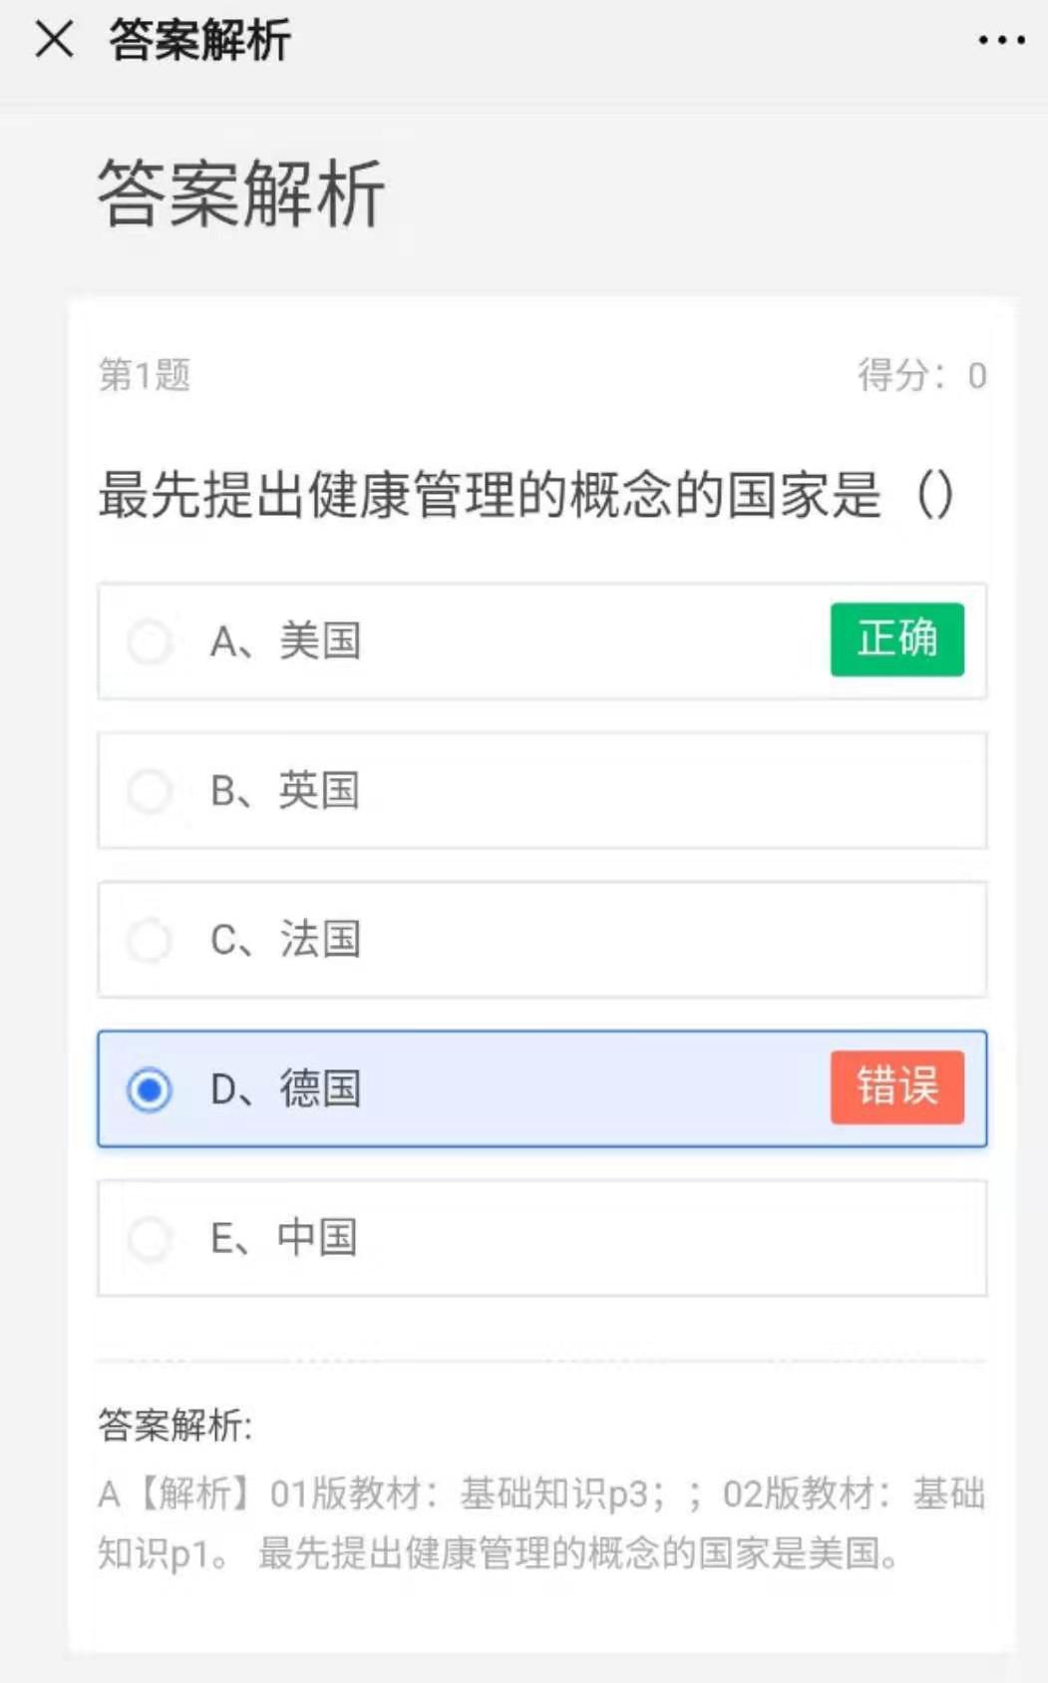Select radio circle beside B、英国
Screen dimensions: 1048x1683
[x=150, y=791]
